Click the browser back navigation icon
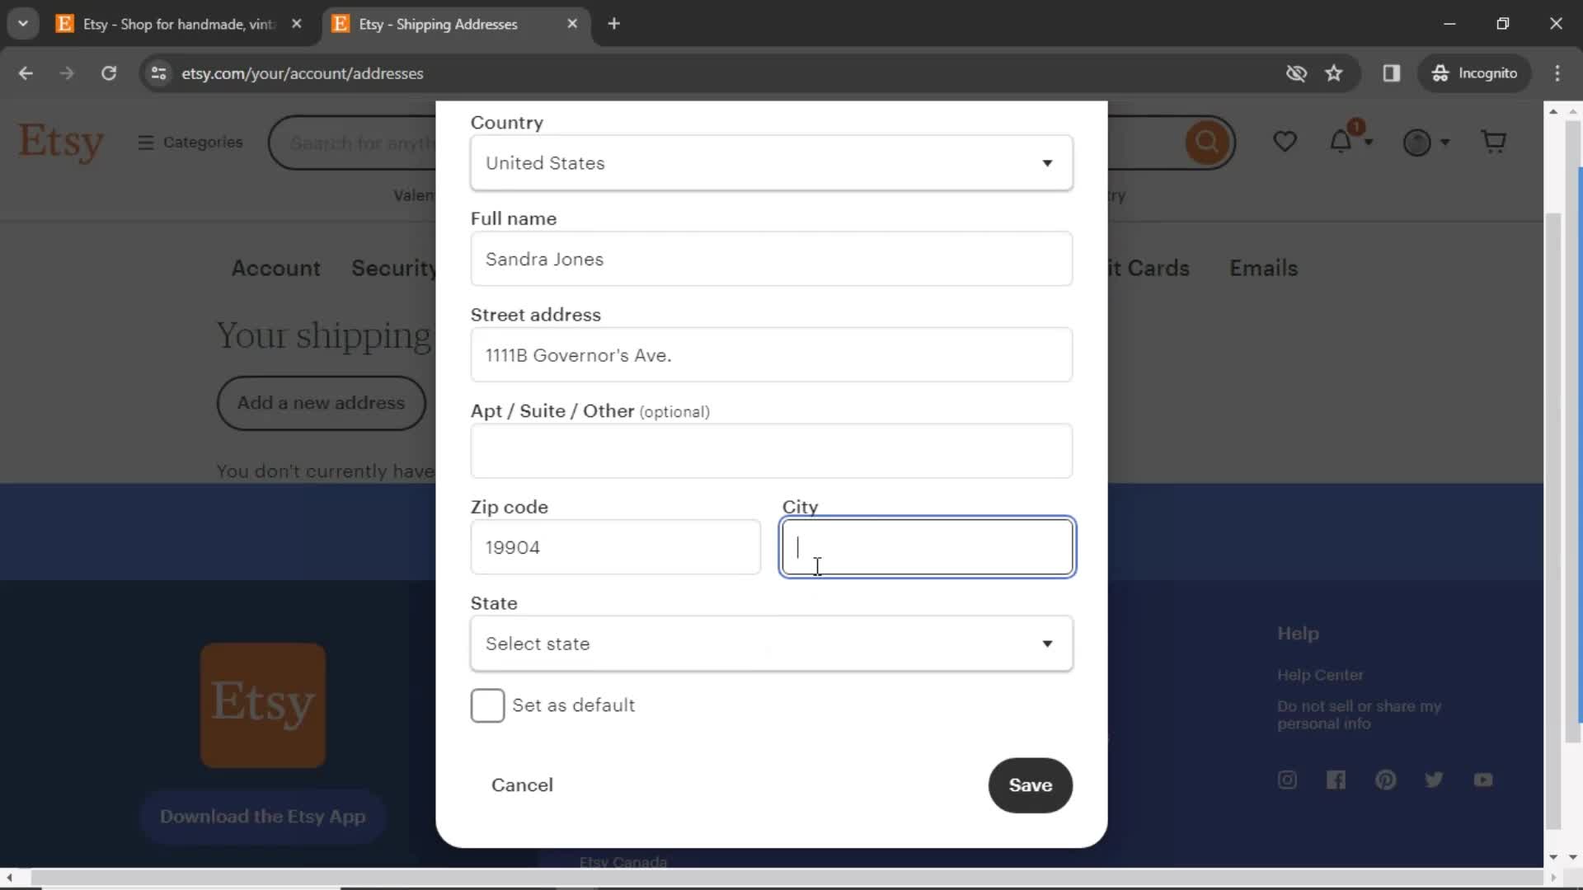 (26, 73)
